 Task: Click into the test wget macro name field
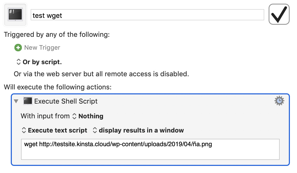pyautogui.click(x=147, y=15)
